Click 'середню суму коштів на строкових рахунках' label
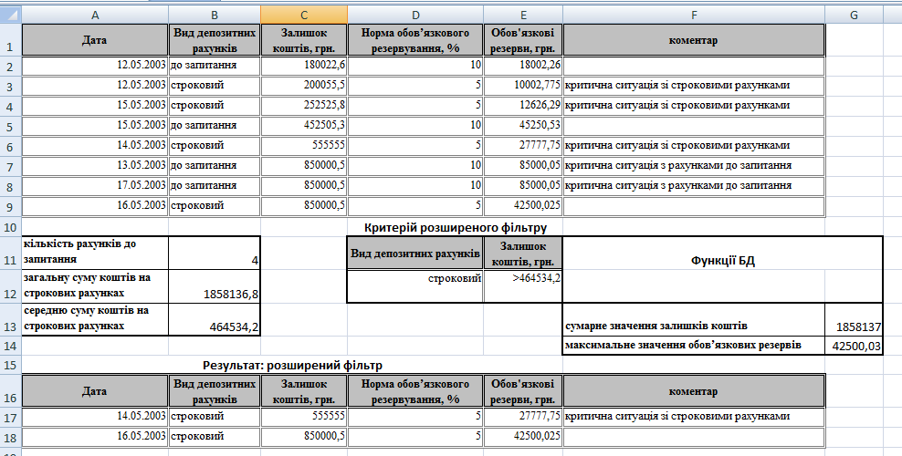Screen dimensions: 902x456 click(95, 319)
